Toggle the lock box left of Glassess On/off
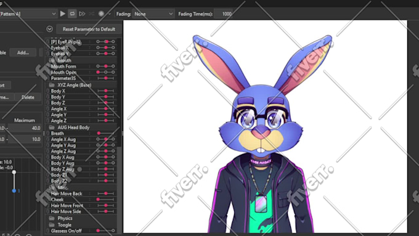Viewport: 419px width, 236px height. [48, 230]
